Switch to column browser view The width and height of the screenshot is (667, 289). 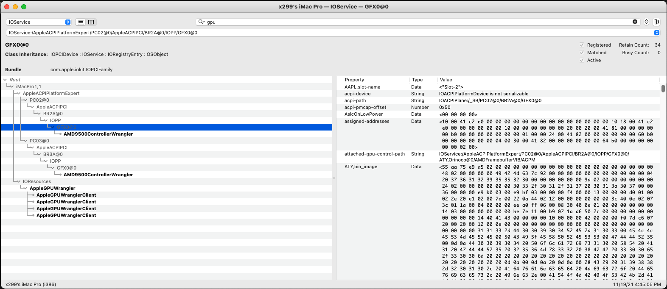tap(91, 22)
